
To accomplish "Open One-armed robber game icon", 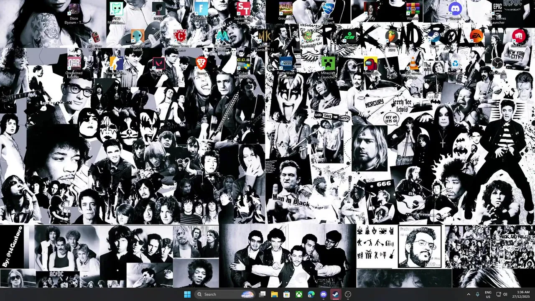I will tap(74, 67).
